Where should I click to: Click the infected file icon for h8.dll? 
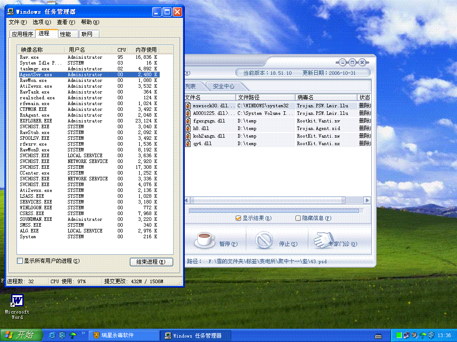point(188,129)
